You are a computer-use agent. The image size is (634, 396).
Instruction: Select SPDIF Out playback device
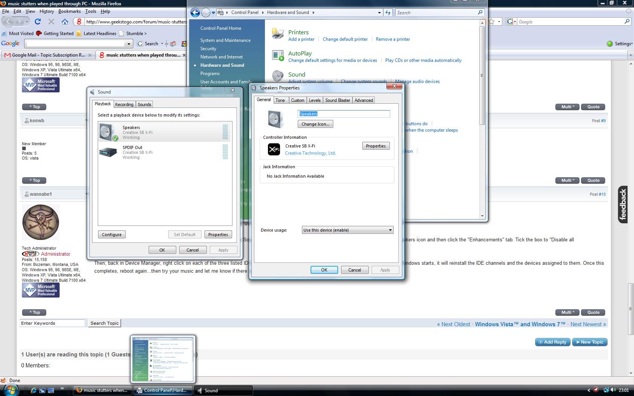pyautogui.click(x=164, y=152)
